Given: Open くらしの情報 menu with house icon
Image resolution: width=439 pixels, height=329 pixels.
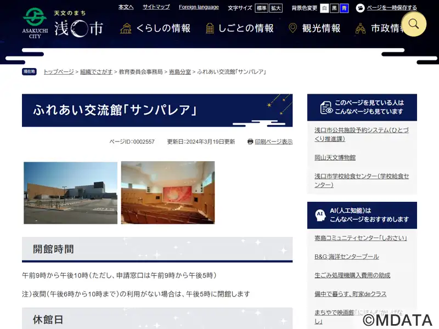Looking at the screenshot, I should coord(155,28).
